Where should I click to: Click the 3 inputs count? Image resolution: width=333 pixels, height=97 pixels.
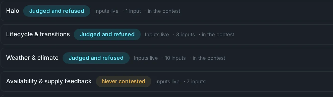click(185, 35)
